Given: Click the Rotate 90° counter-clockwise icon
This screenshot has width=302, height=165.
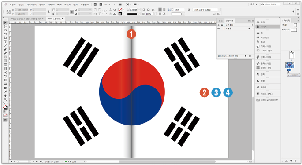Looking at the screenshot, I should (100, 10).
